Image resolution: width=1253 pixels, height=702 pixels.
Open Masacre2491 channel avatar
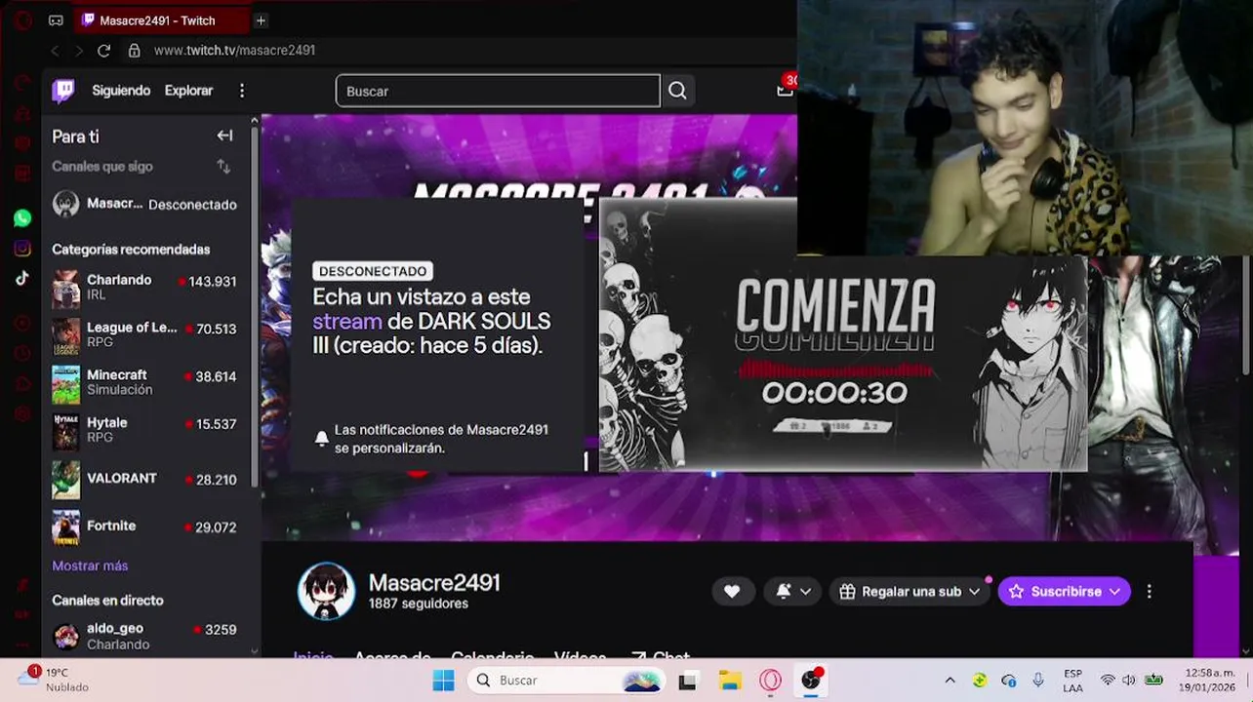(326, 592)
